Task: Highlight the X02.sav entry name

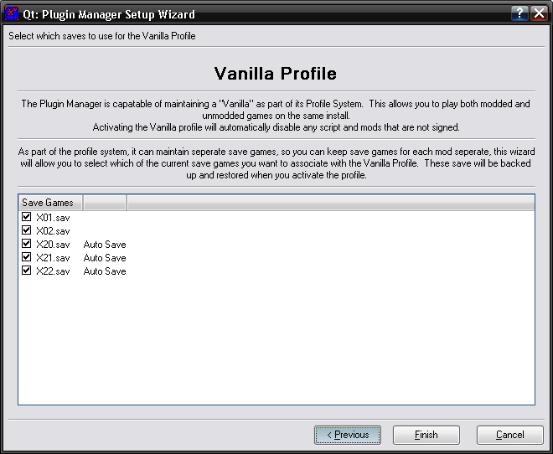Action: [x=53, y=231]
